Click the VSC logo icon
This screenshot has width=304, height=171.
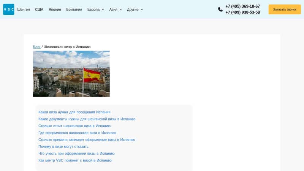tap(8, 9)
